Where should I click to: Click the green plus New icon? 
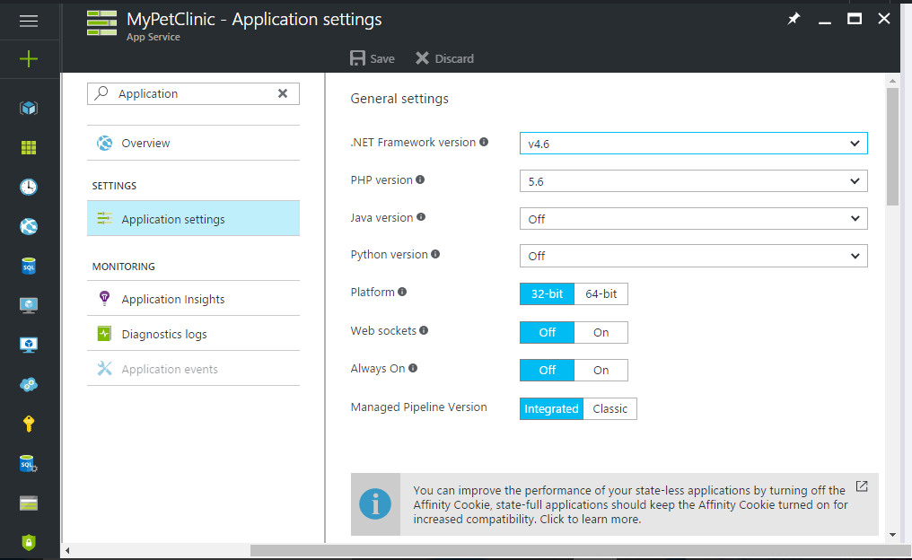pos(29,58)
